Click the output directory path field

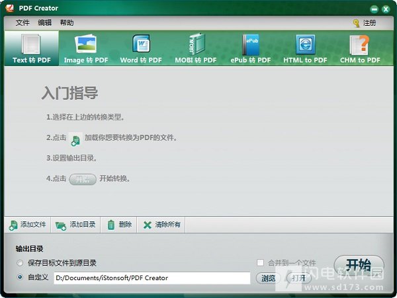click(152, 278)
